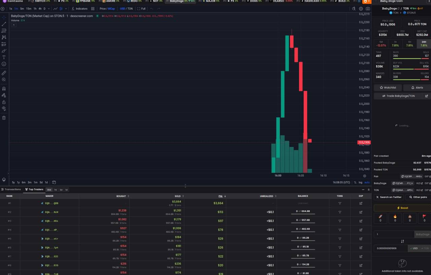
Task: Select the 4h timeframe
Action: (40, 9)
